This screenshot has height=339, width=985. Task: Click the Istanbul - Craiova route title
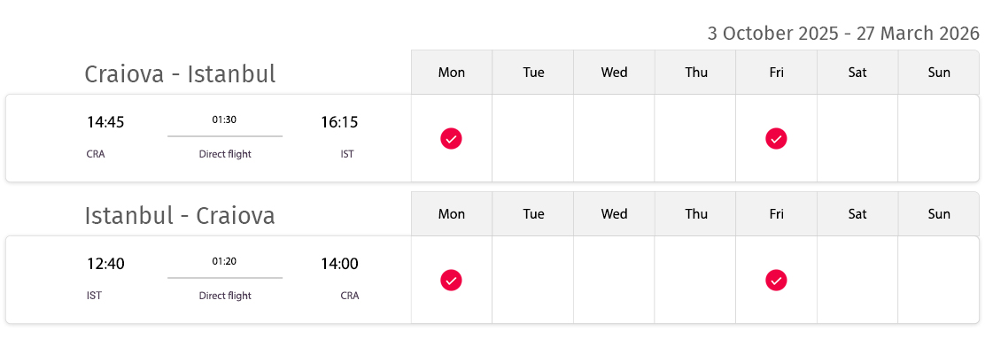tap(180, 216)
